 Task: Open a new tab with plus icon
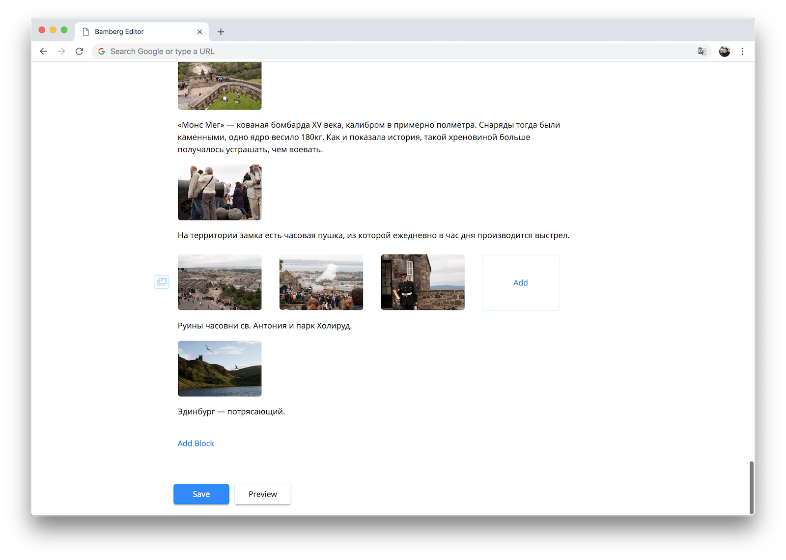click(221, 32)
